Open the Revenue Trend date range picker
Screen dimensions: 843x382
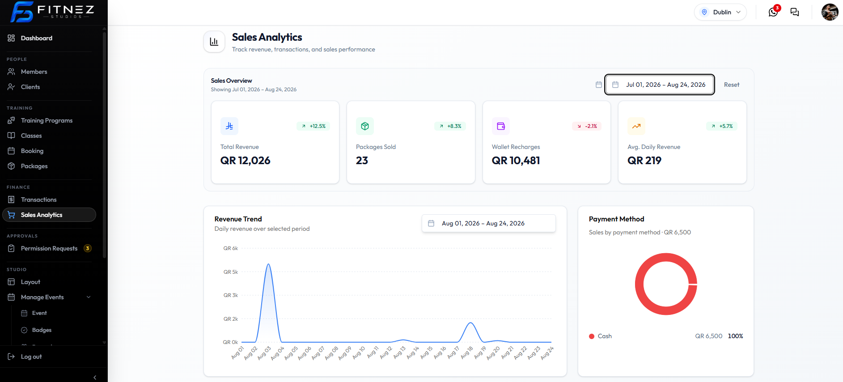tap(489, 223)
